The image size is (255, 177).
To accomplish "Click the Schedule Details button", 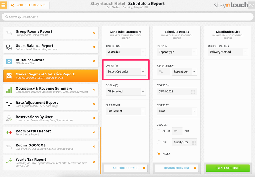I will click(x=126, y=168).
